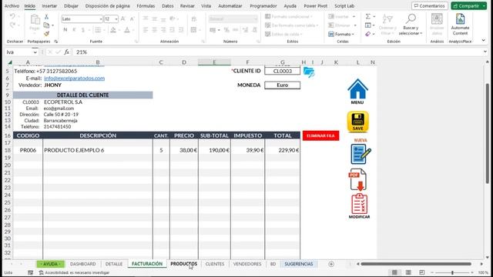Screen dimensions: 493x277
Task: Export invoice with the PDF download icon
Action: click(358, 179)
